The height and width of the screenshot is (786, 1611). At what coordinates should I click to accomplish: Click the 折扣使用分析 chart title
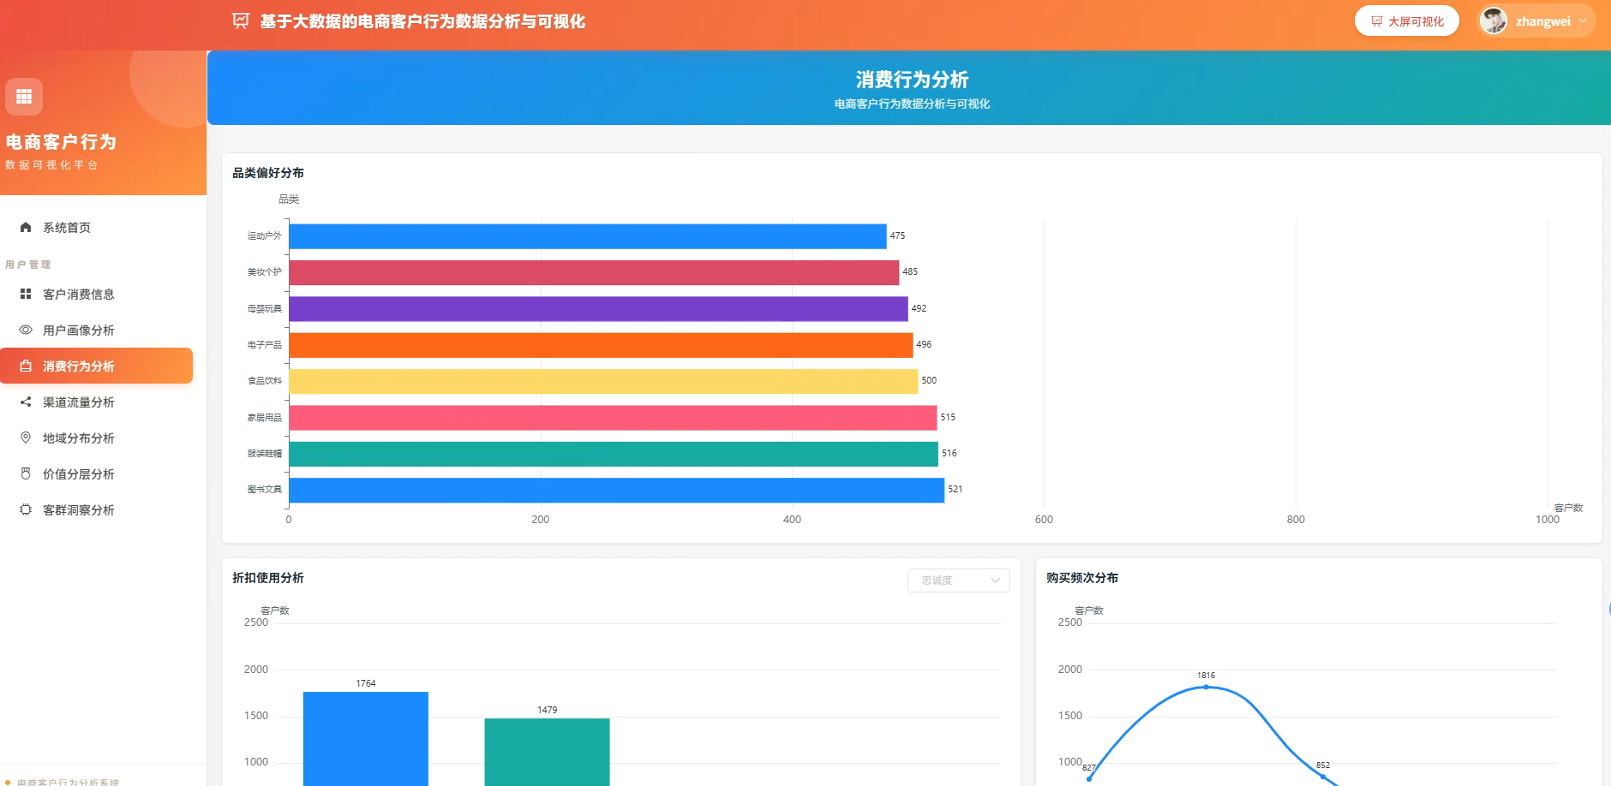pyautogui.click(x=268, y=578)
